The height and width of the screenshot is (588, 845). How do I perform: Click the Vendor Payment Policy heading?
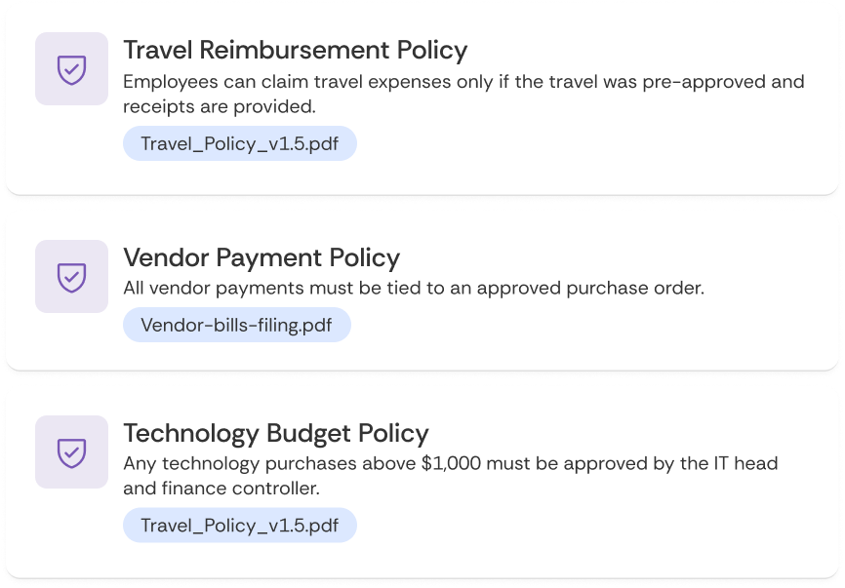(x=261, y=258)
